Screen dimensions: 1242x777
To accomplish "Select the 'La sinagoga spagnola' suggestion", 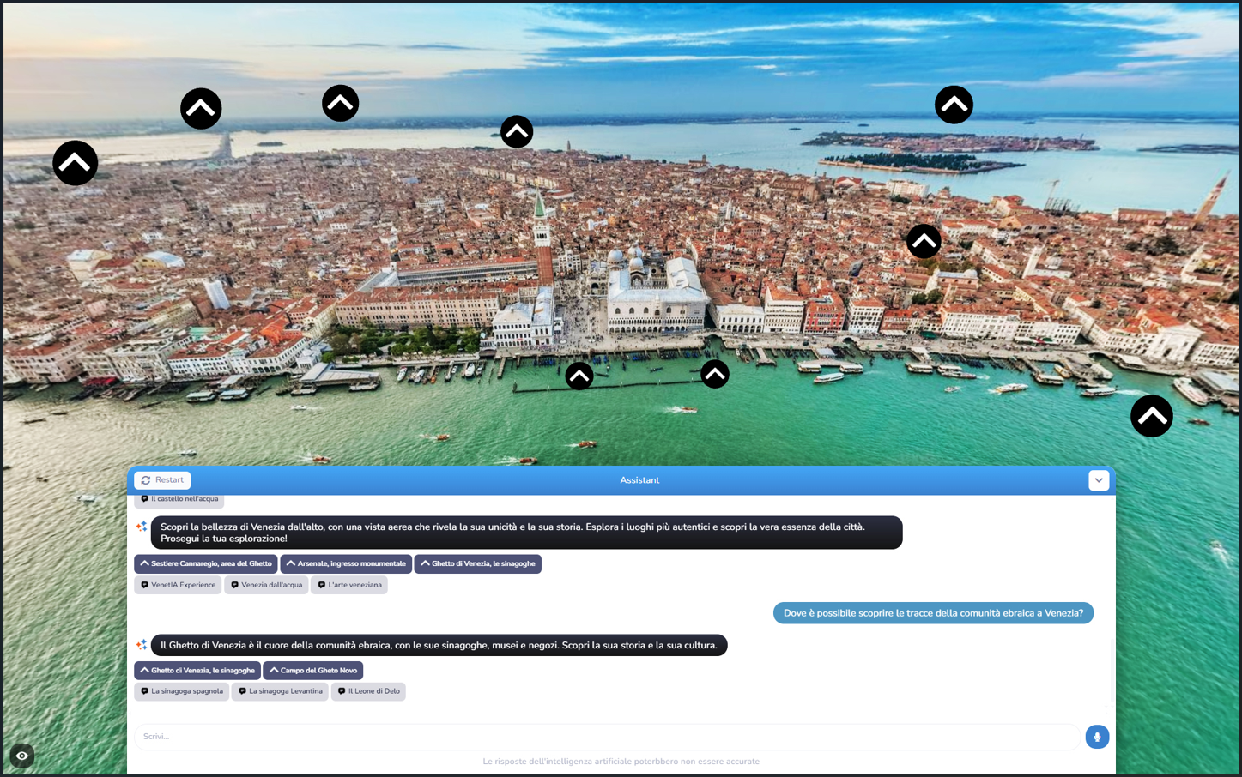I will [182, 691].
